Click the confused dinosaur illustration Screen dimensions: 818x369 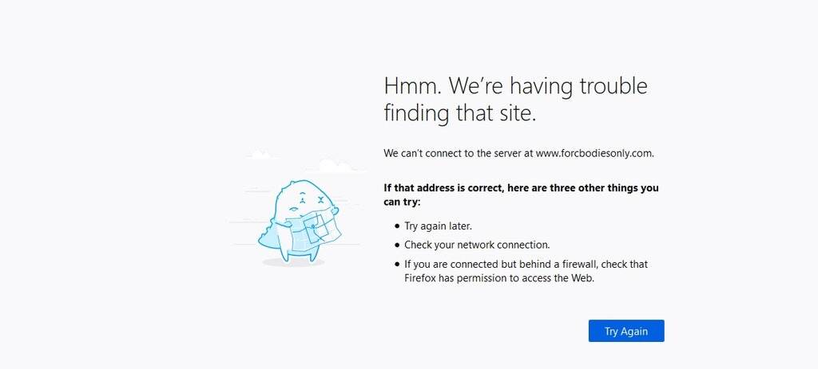(297, 221)
